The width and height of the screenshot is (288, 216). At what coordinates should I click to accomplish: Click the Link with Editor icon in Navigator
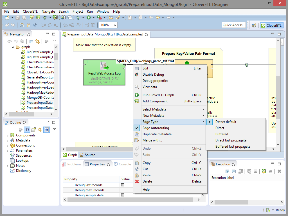[37, 41]
